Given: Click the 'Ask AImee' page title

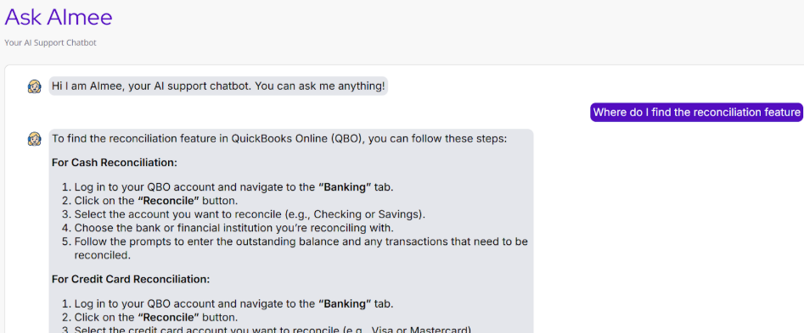Looking at the screenshot, I should click(59, 17).
